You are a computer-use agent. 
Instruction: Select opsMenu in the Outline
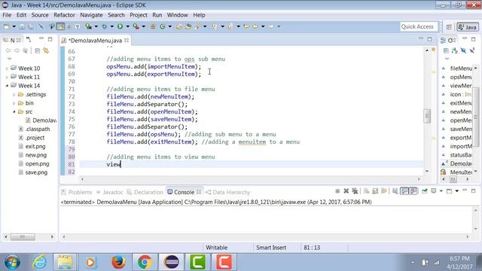click(x=460, y=77)
